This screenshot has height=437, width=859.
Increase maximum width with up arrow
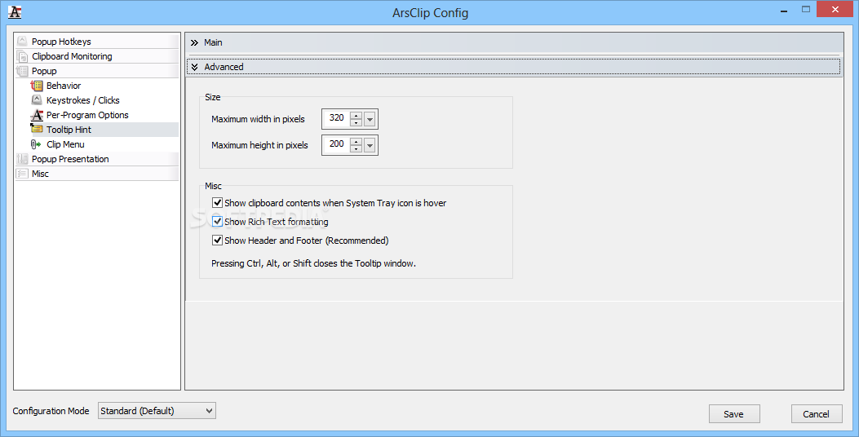356,115
